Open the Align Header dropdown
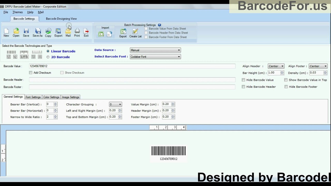Screen dimensions: 331x186 pyautogui.click(x=276, y=66)
